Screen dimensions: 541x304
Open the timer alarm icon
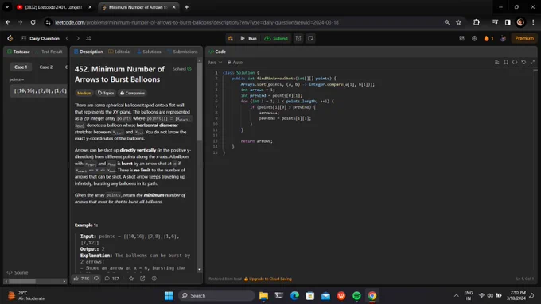[x=298, y=38]
